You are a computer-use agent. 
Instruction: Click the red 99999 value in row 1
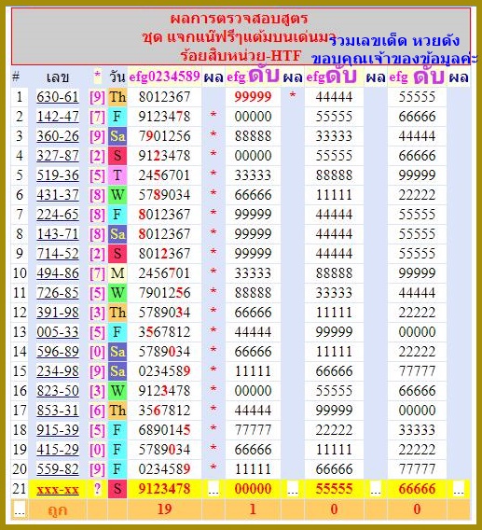coord(253,97)
